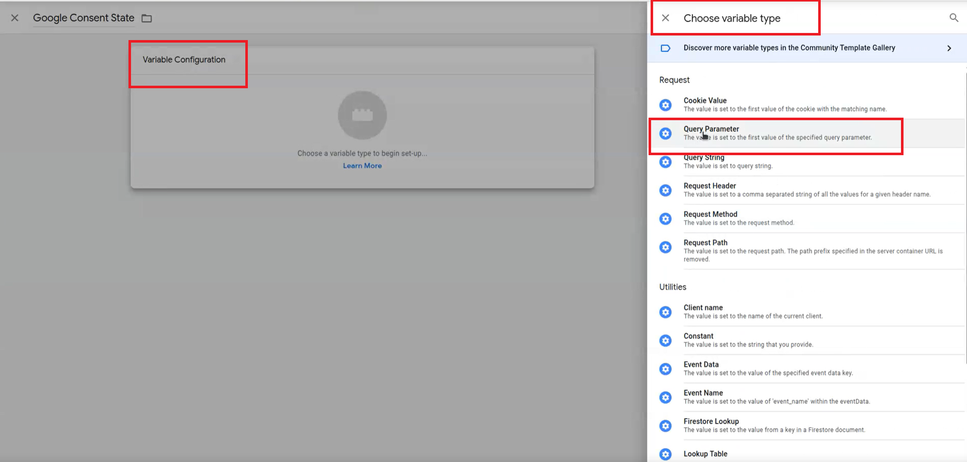The height and width of the screenshot is (462, 967).
Task: Pick Client name utility variable
Action: click(807, 311)
